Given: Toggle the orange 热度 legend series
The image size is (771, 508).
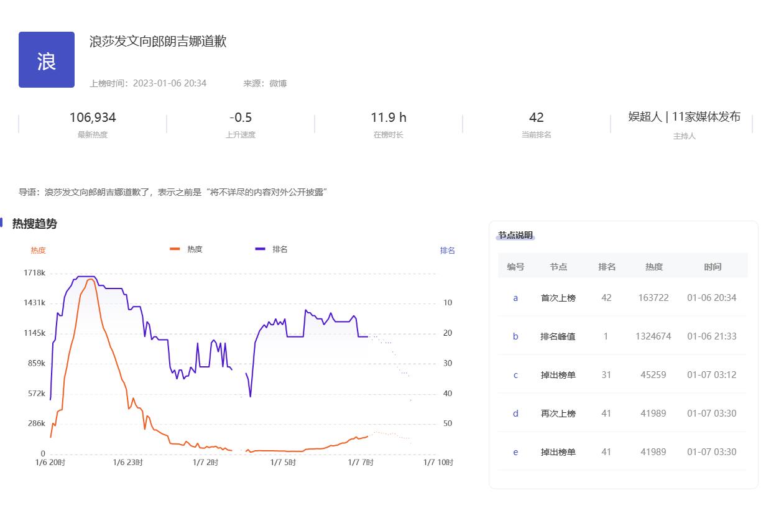Looking at the screenshot, I should point(195,249).
